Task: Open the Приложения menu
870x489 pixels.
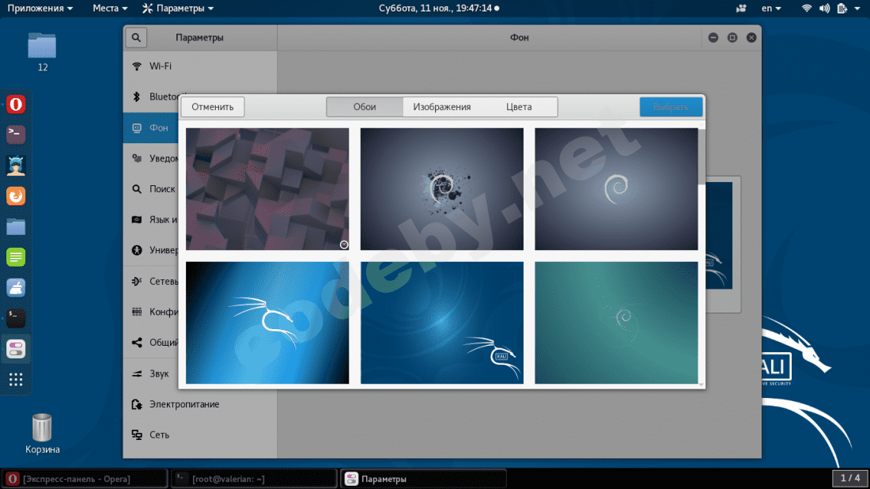Action: click(x=40, y=9)
